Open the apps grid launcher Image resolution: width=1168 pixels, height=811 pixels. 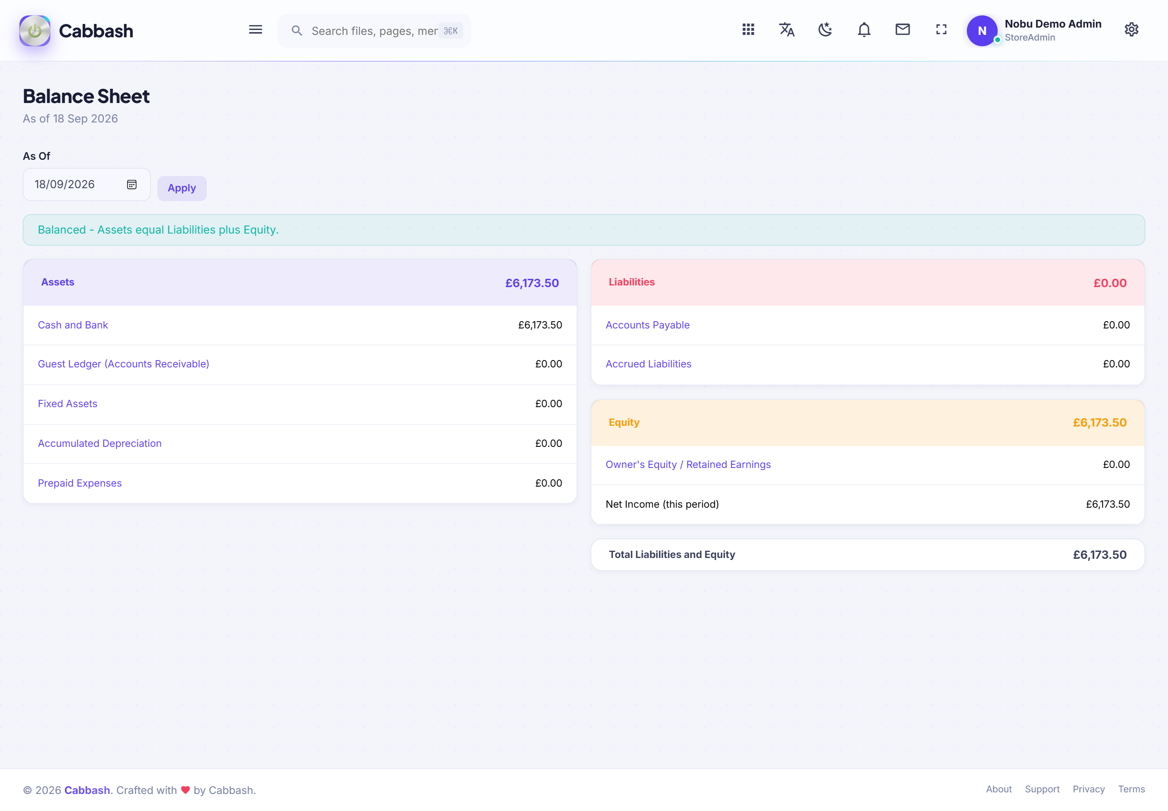(748, 30)
